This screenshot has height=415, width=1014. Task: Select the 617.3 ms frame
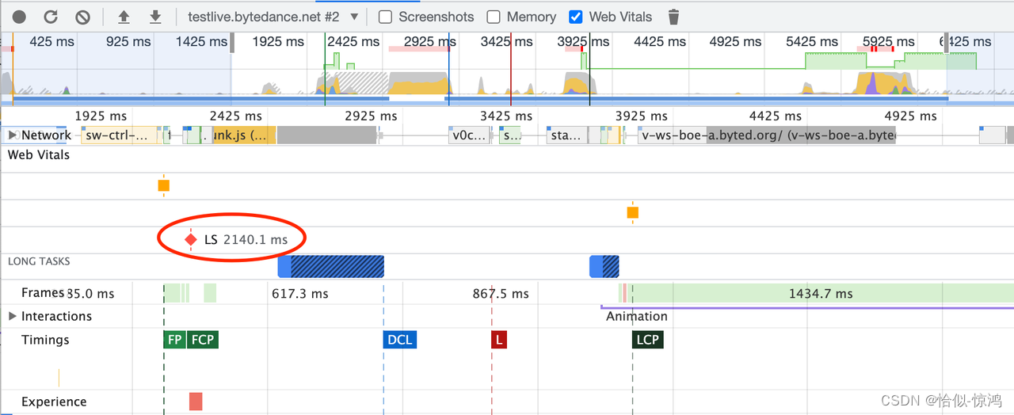pyautogui.click(x=299, y=293)
